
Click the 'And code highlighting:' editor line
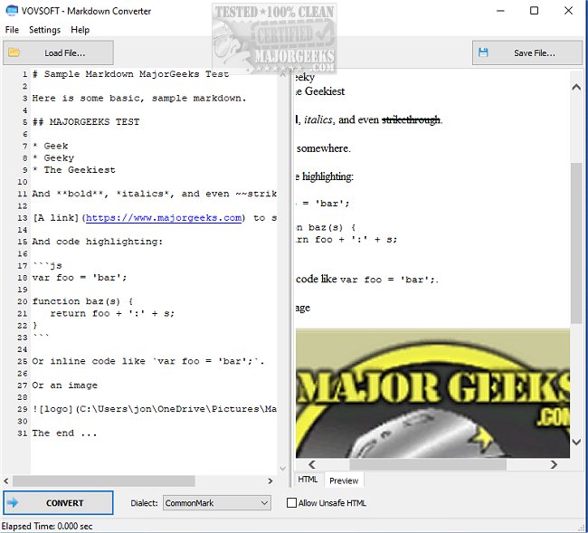[x=98, y=242]
